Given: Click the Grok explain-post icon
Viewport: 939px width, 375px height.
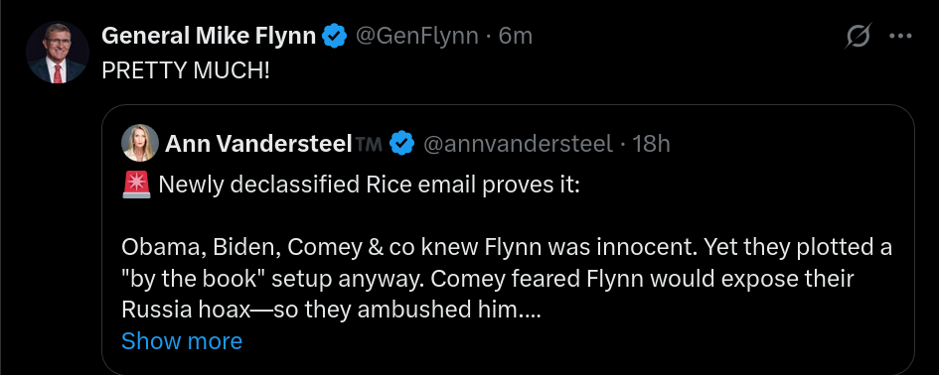Looking at the screenshot, I should point(858,36).
